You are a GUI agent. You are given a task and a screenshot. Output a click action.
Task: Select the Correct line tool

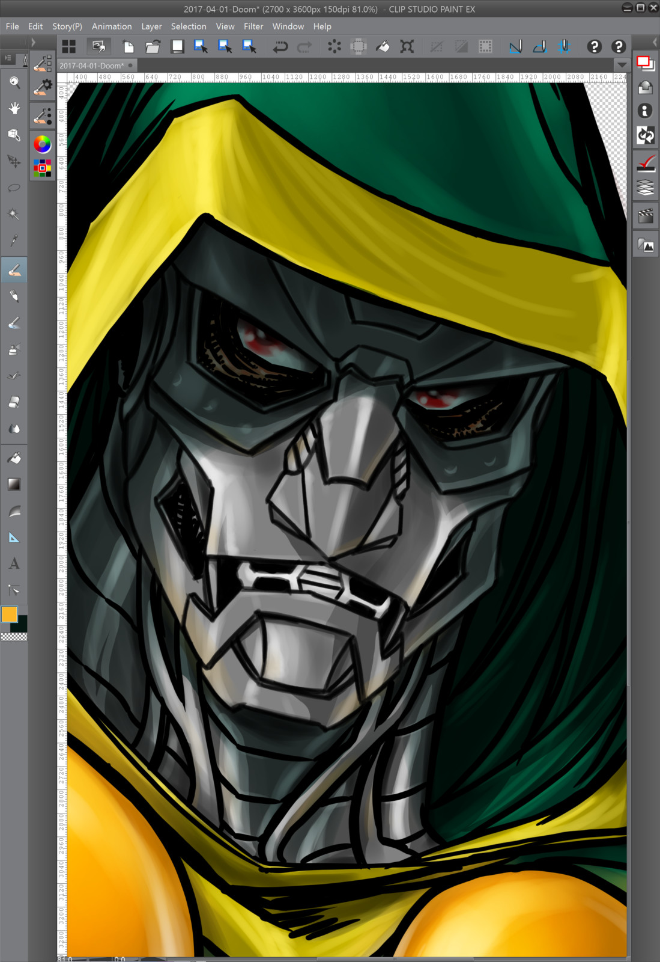pyautogui.click(x=14, y=590)
